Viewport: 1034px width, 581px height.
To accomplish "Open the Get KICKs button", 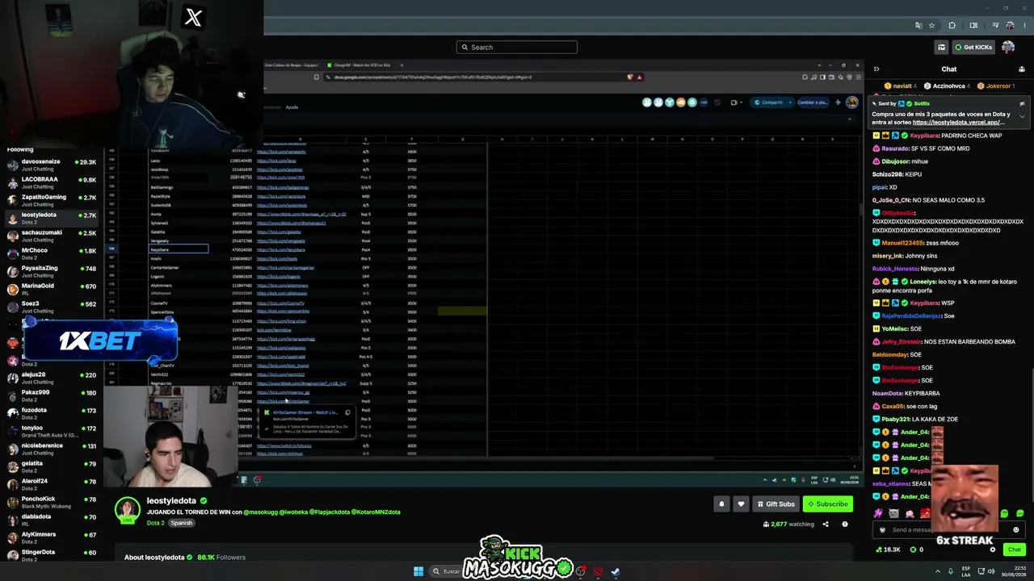I will point(973,47).
